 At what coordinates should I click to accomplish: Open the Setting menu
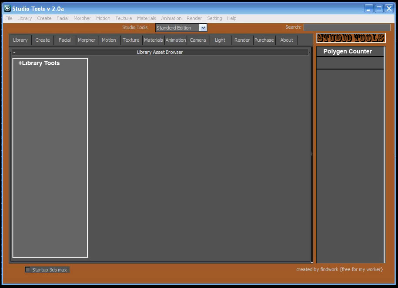(x=214, y=18)
